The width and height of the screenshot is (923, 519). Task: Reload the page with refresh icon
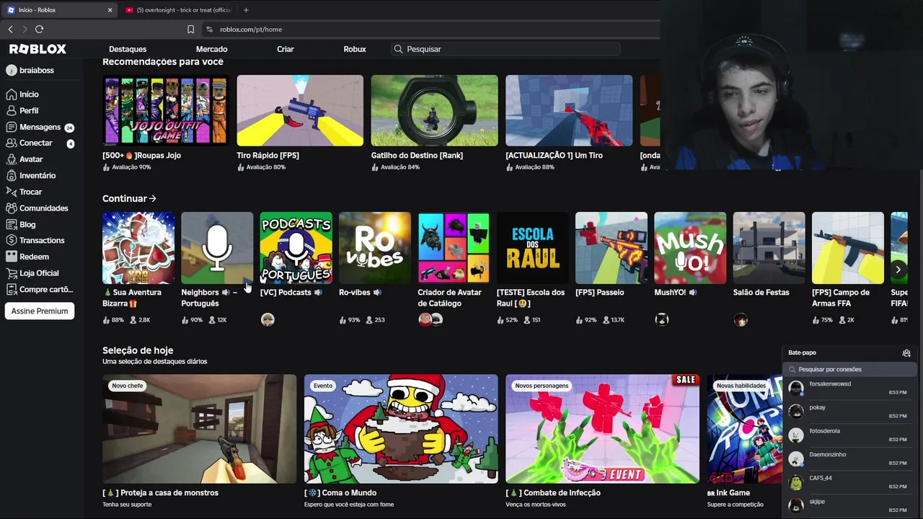click(39, 29)
